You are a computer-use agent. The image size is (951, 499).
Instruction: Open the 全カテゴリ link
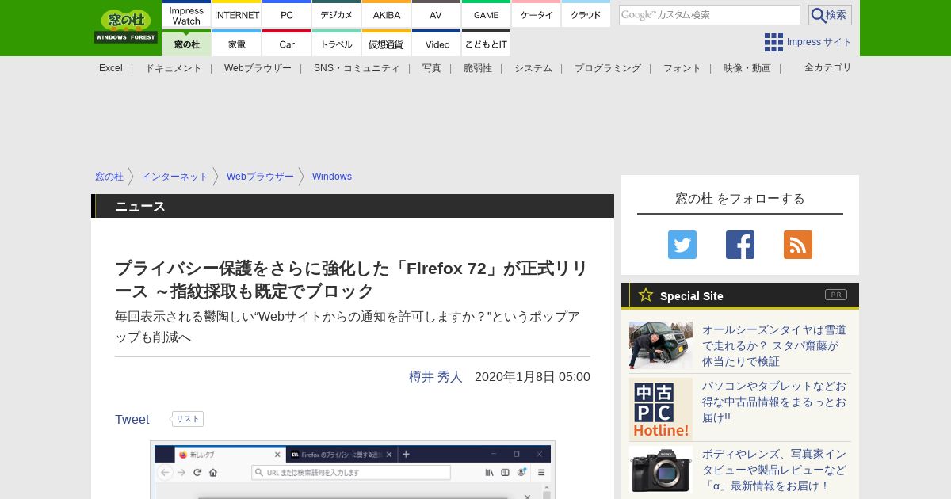pyautogui.click(x=828, y=67)
